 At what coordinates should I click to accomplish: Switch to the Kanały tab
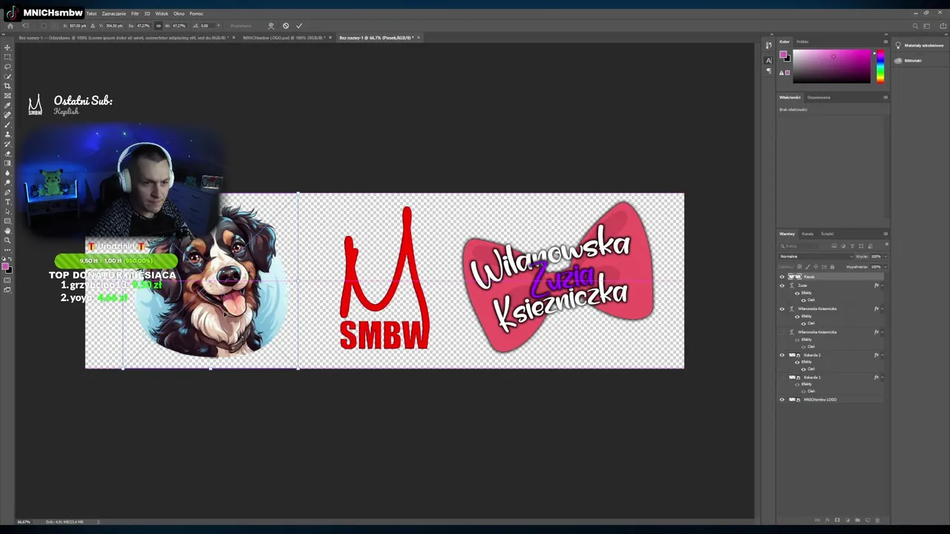tap(807, 234)
